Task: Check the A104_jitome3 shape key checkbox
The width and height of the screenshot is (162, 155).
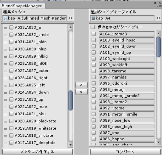Action: click(94, 34)
